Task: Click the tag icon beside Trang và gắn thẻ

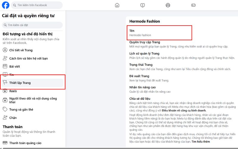Action: tap(5, 109)
